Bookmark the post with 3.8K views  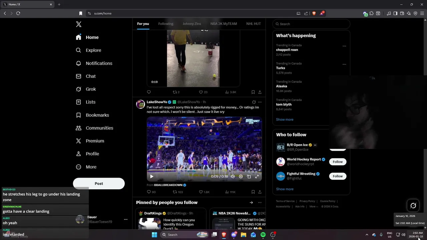pos(253,92)
